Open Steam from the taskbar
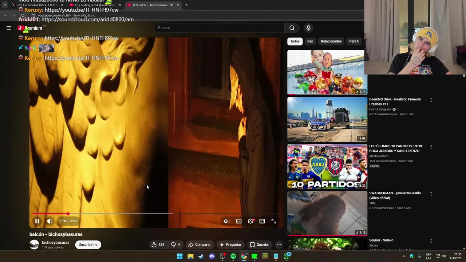 click(x=201, y=256)
